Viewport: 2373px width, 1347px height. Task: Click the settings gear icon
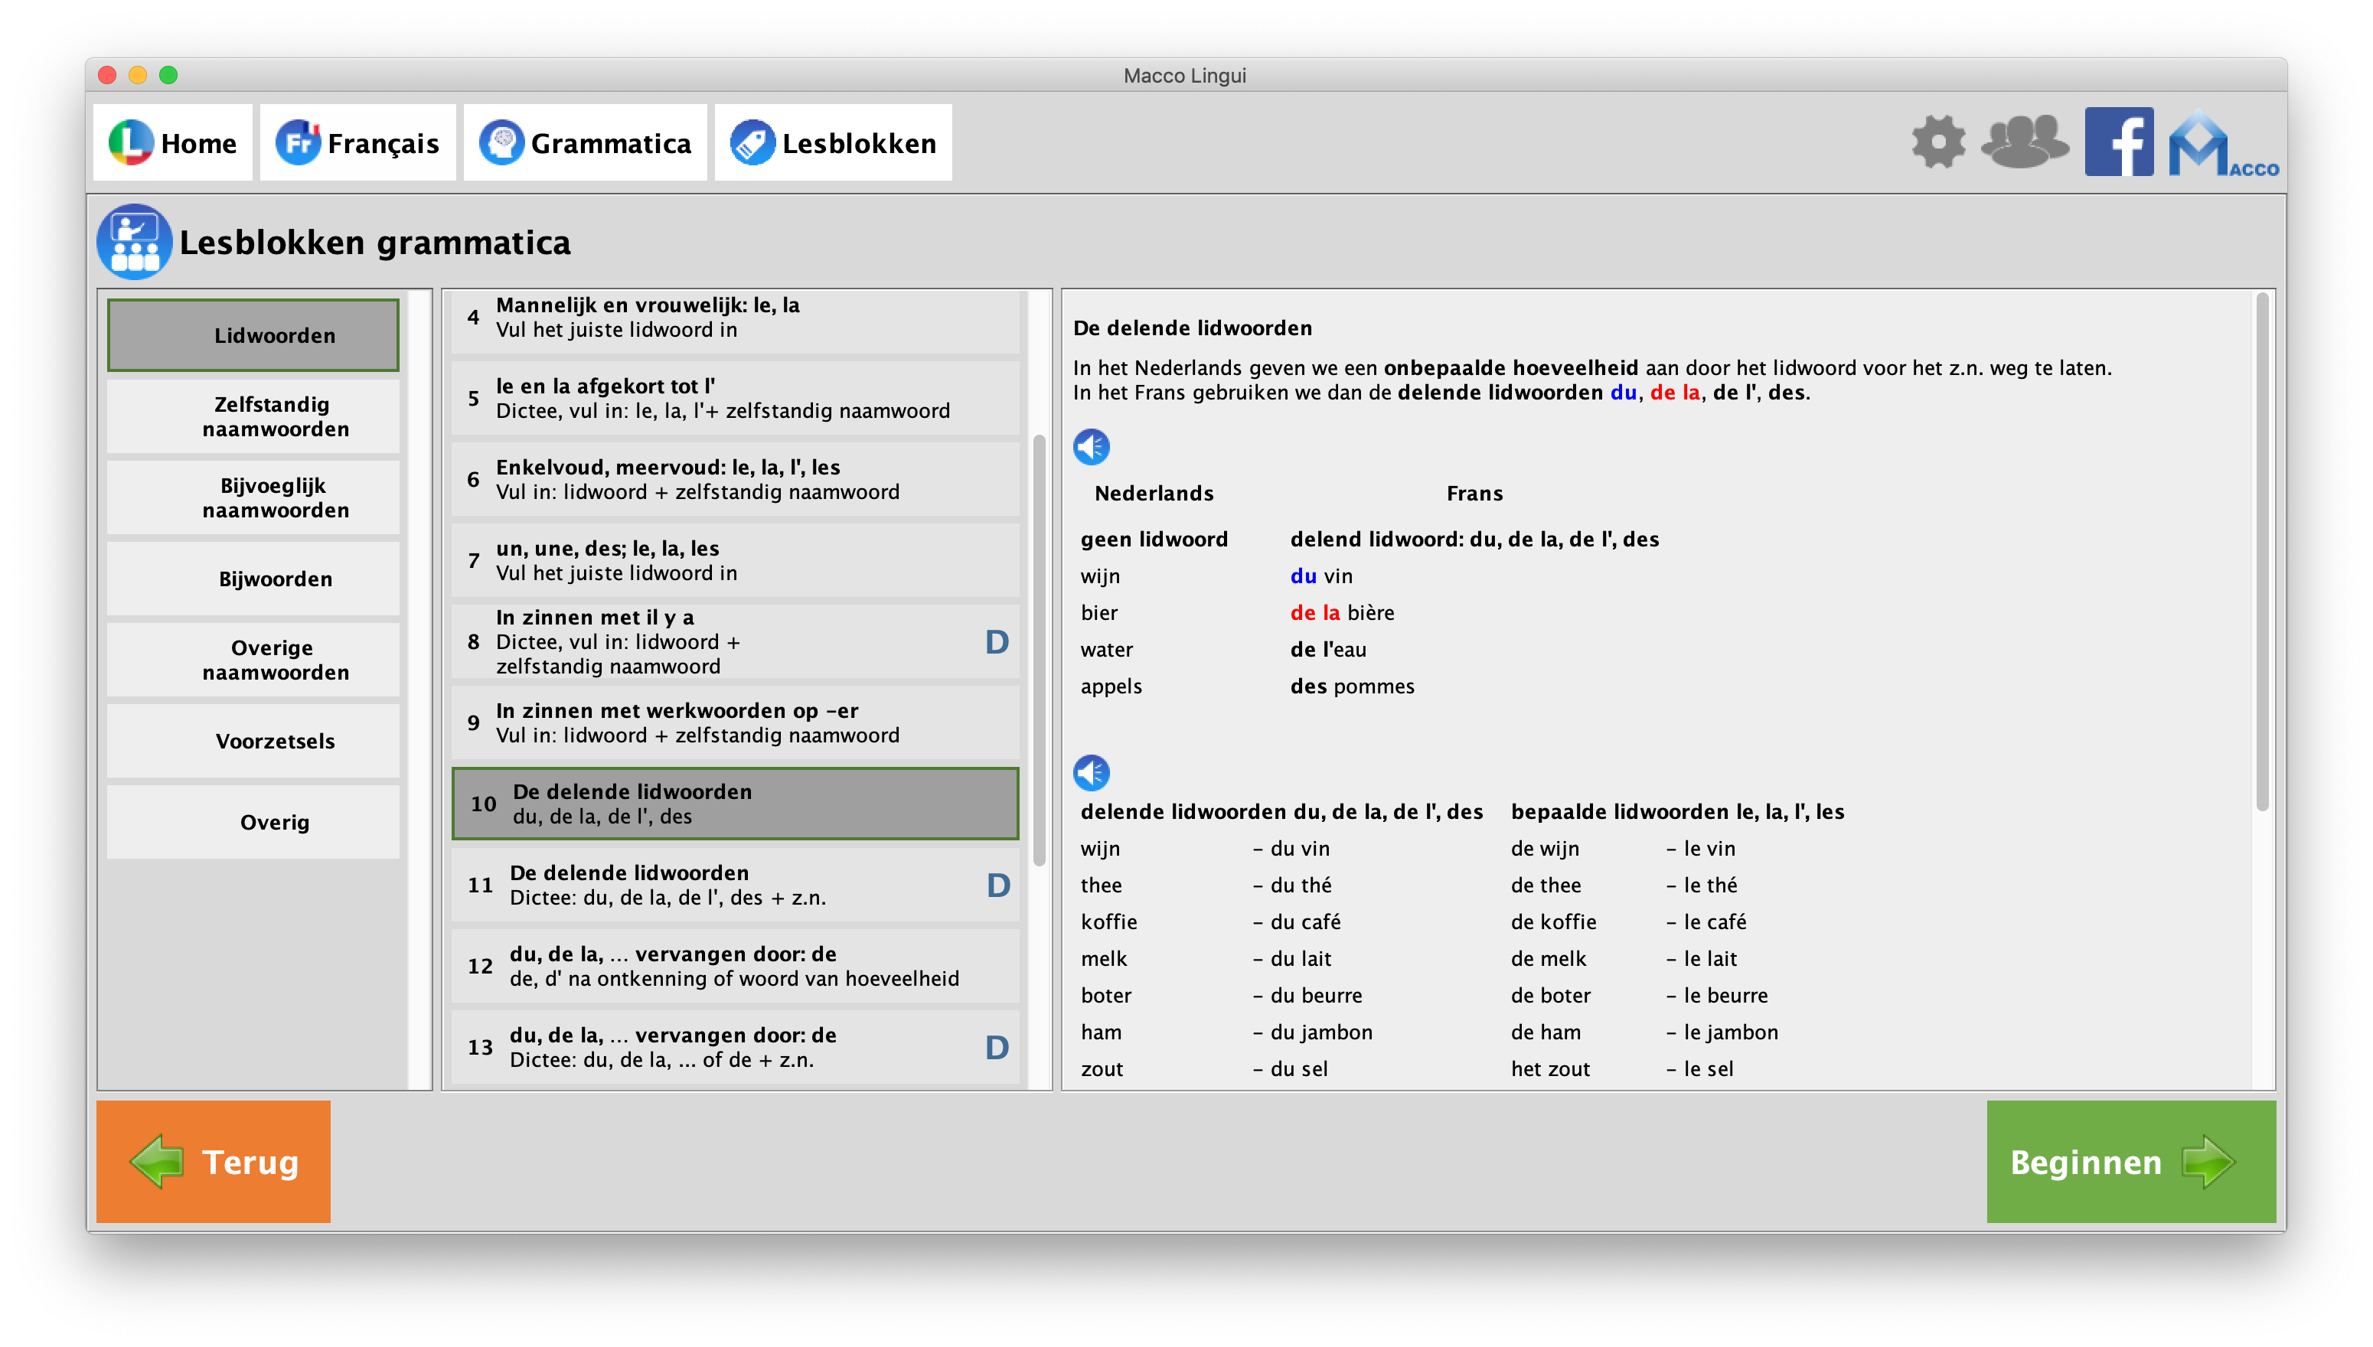pos(1938,142)
